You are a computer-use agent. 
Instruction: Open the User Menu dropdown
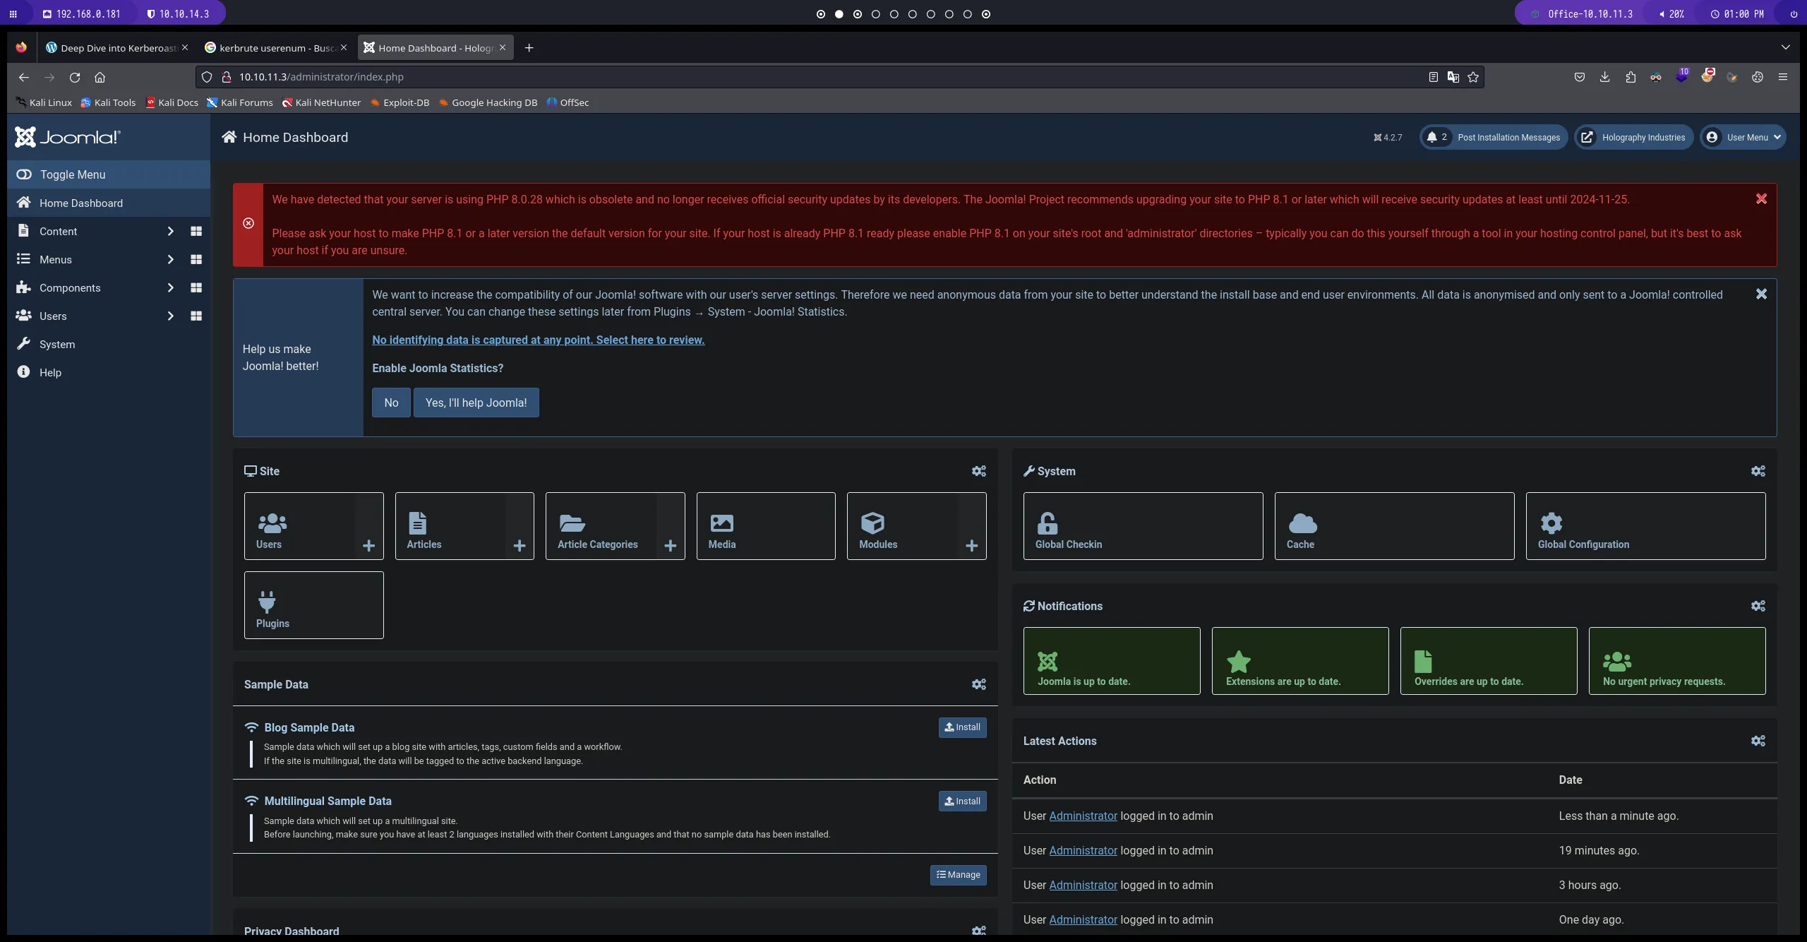(x=1743, y=137)
